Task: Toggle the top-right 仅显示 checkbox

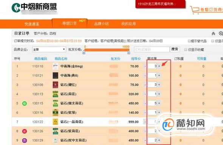Action: click(213, 41)
